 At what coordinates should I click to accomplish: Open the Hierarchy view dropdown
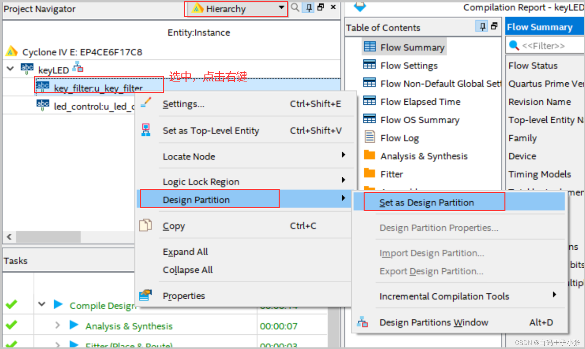[x=237, y=9]
